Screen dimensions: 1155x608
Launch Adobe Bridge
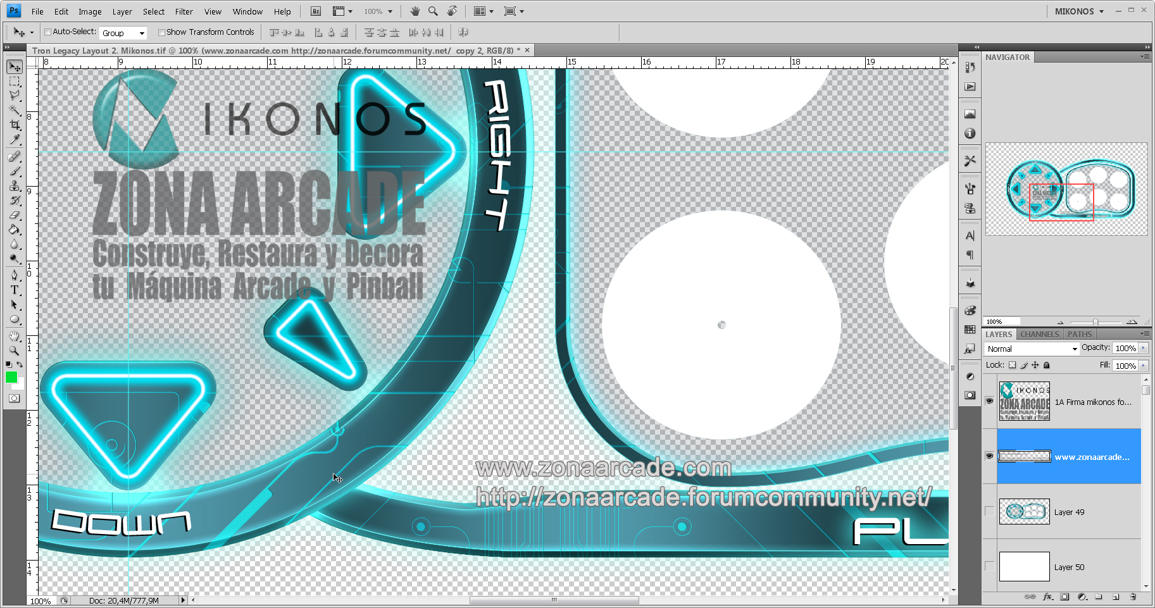(316, 11)
